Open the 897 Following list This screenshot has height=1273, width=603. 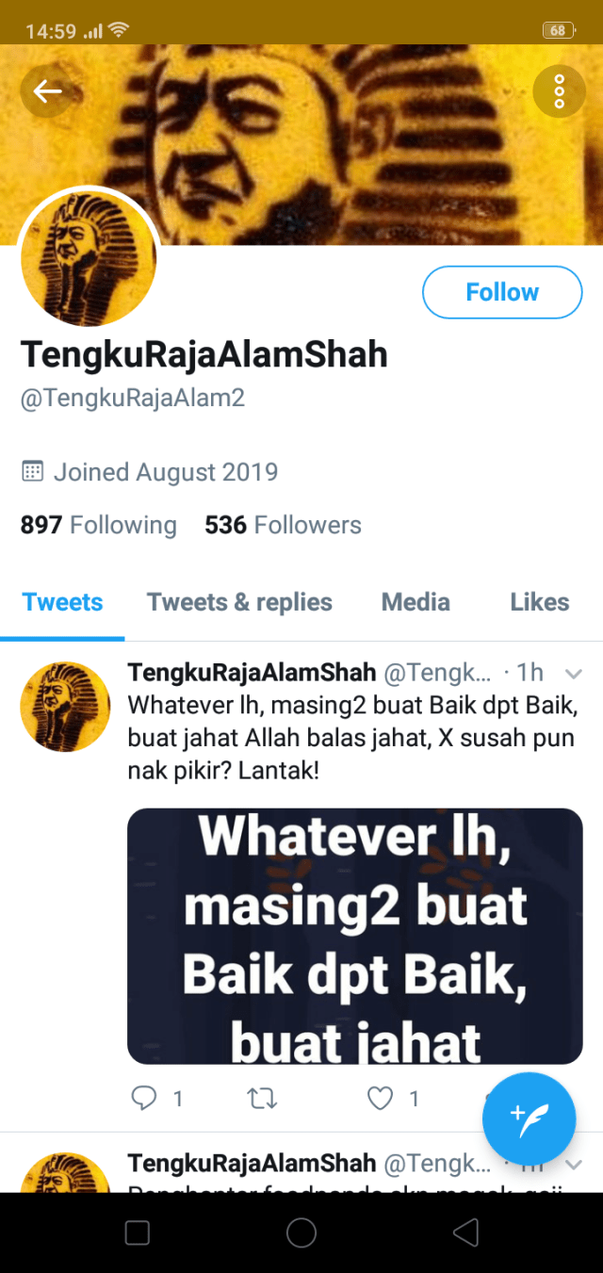(99, 525)
